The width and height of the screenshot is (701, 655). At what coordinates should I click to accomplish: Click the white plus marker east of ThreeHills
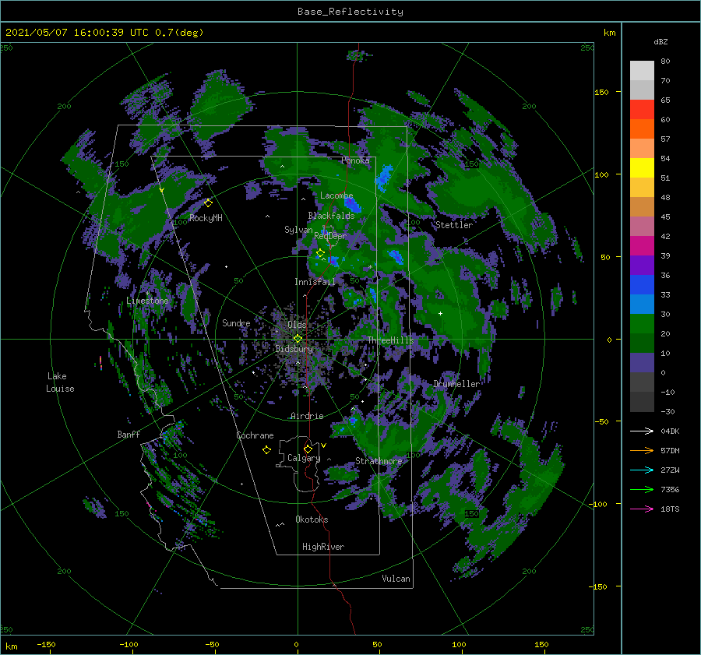tap(440, 313)
